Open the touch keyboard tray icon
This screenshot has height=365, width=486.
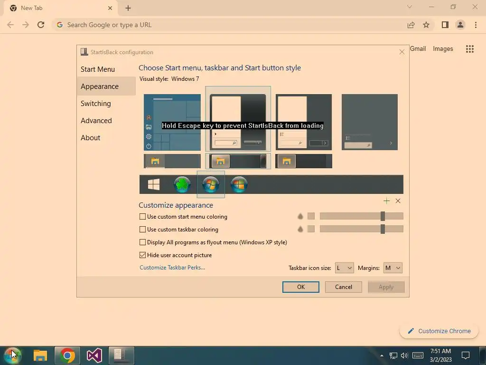[418, 355]
